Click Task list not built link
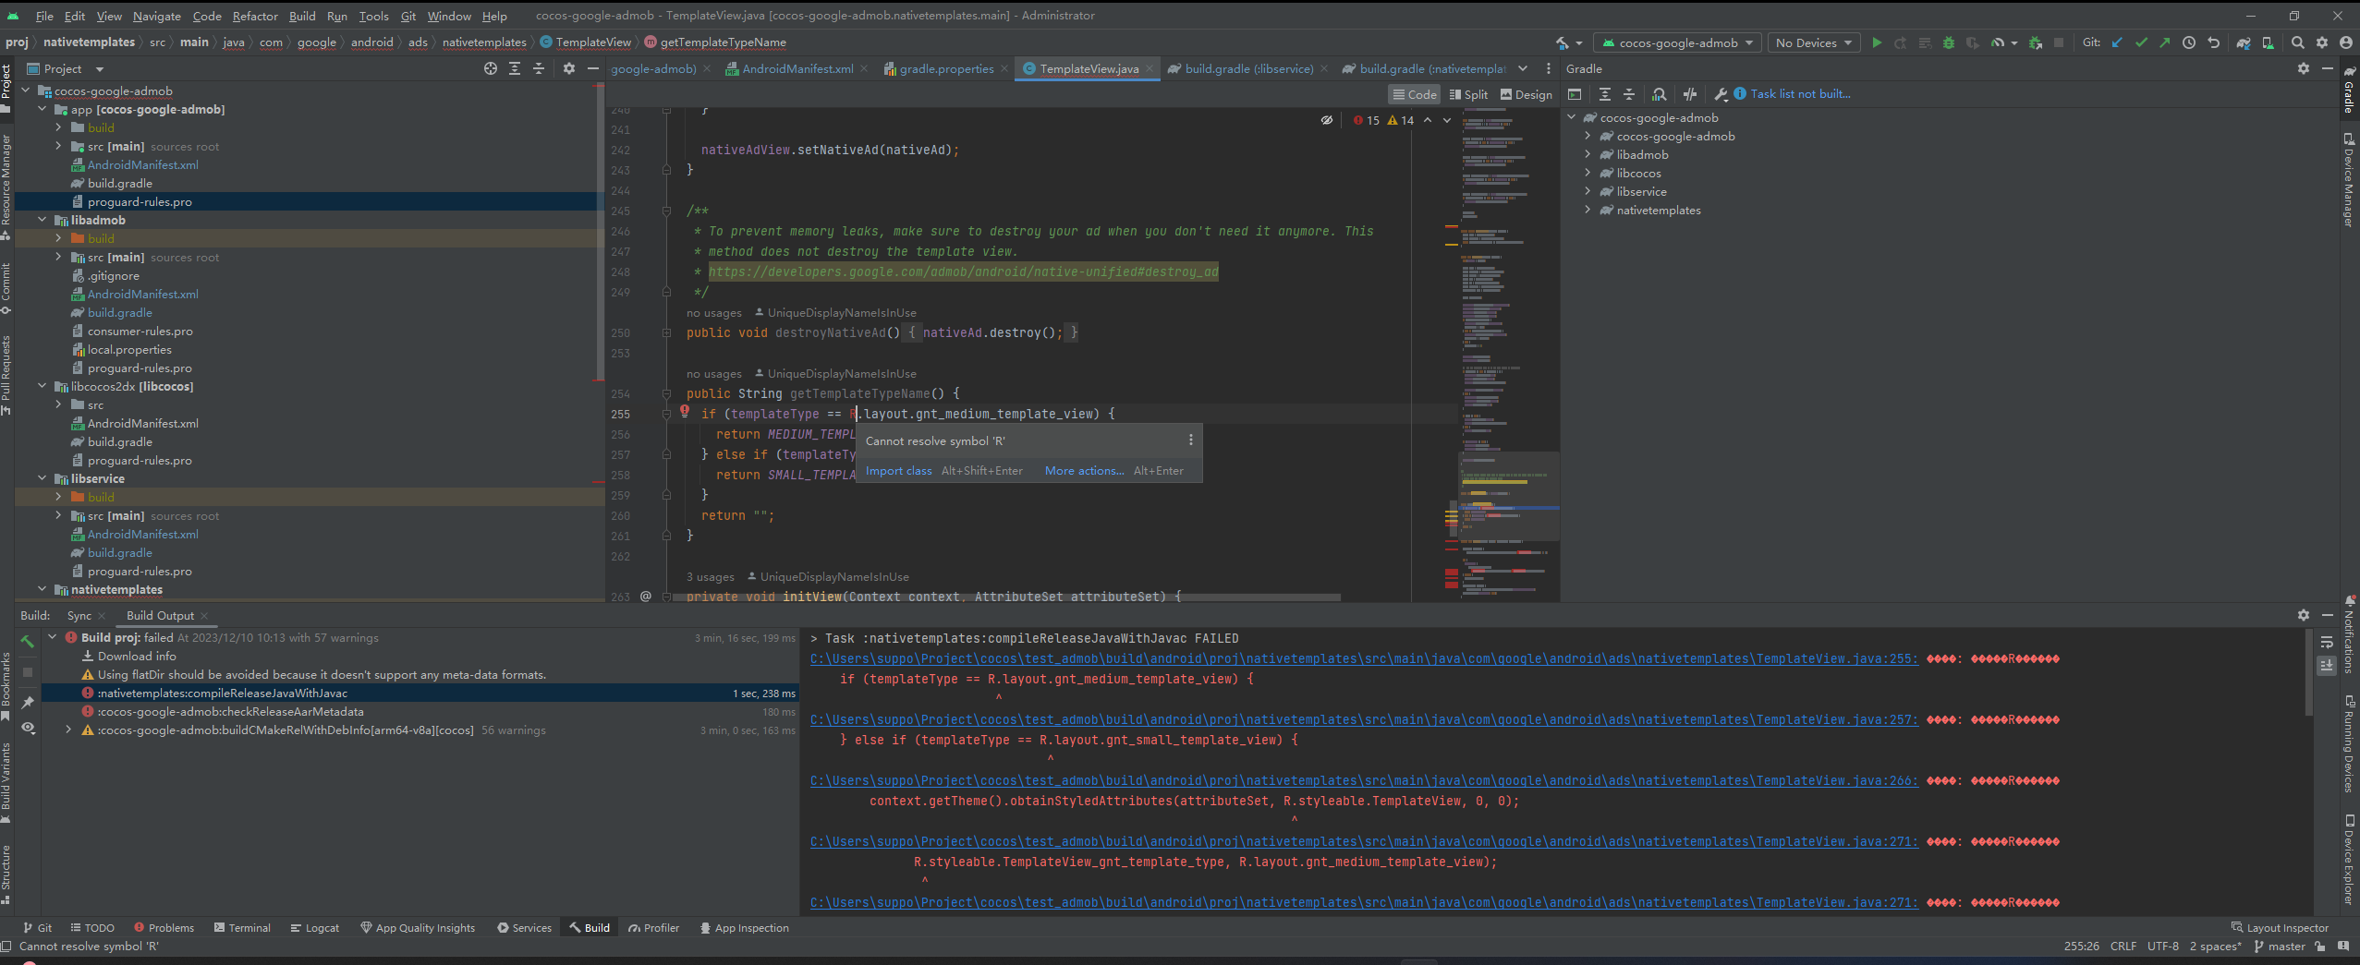The image size is (2360, 965). coord(1800,93)
